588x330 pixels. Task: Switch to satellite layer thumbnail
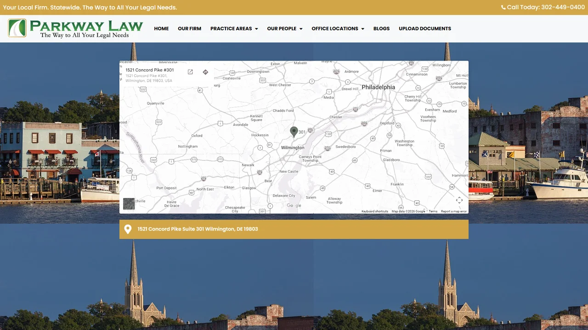(x=129, y=204)
